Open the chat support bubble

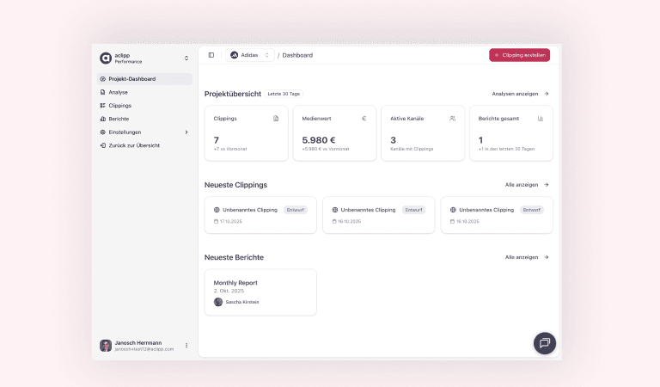pos(544,342)
